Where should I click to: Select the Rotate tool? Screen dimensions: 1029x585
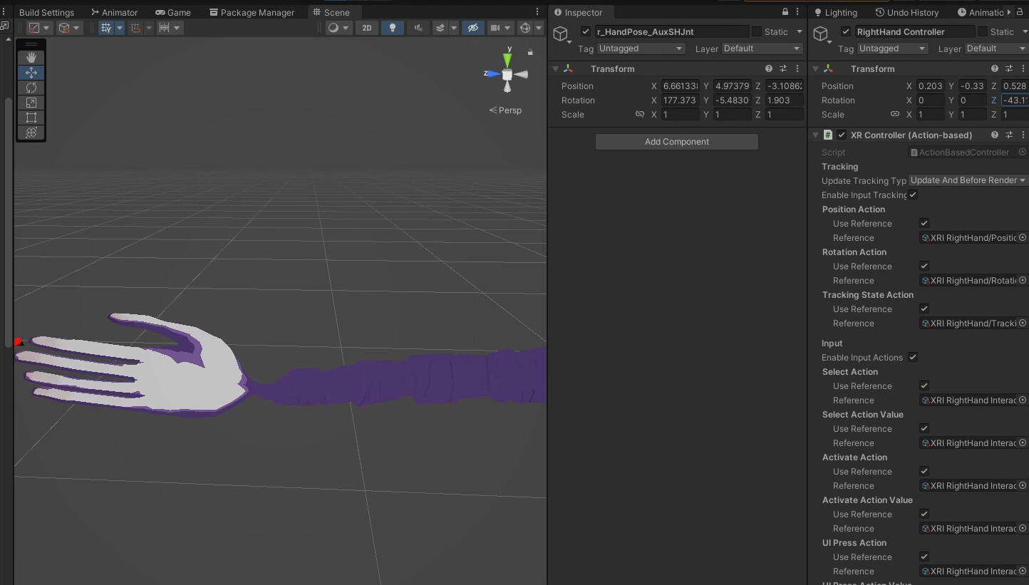coord(31,88)
